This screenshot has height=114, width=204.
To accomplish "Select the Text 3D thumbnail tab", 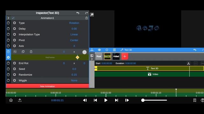I will point(107,56).
